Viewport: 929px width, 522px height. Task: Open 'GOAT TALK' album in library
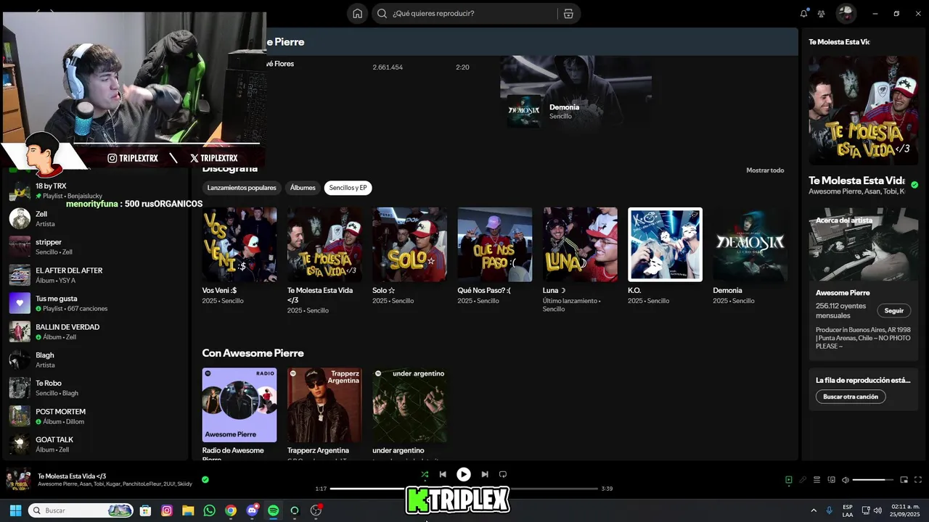click(x=94, y=444)
